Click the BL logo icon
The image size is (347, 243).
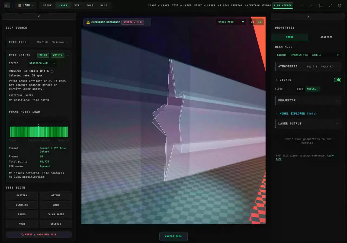point(7,5)
